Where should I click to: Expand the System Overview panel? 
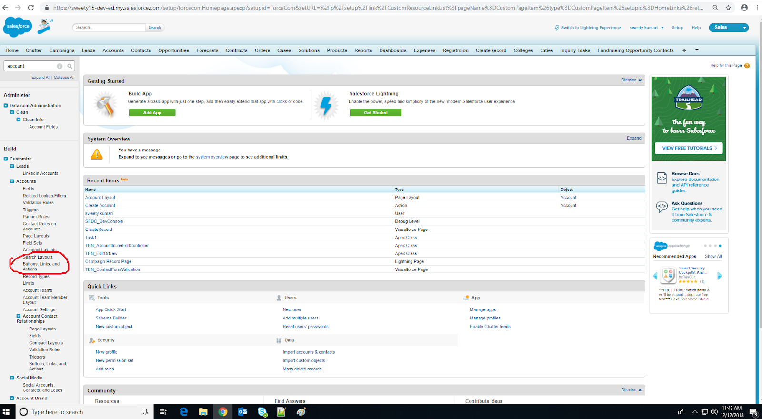[x=633, y=138]
